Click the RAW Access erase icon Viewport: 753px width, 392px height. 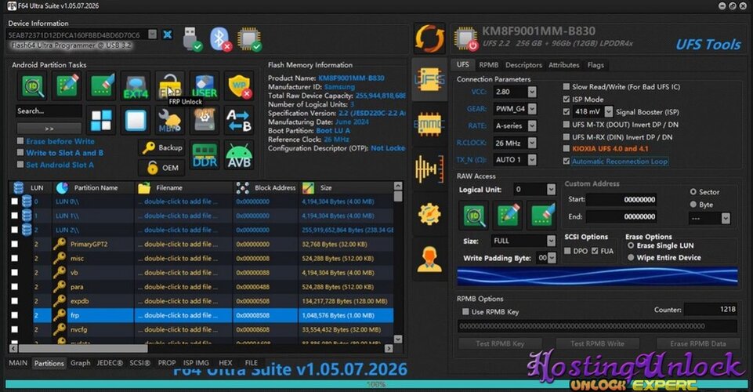tap(542, 215)
